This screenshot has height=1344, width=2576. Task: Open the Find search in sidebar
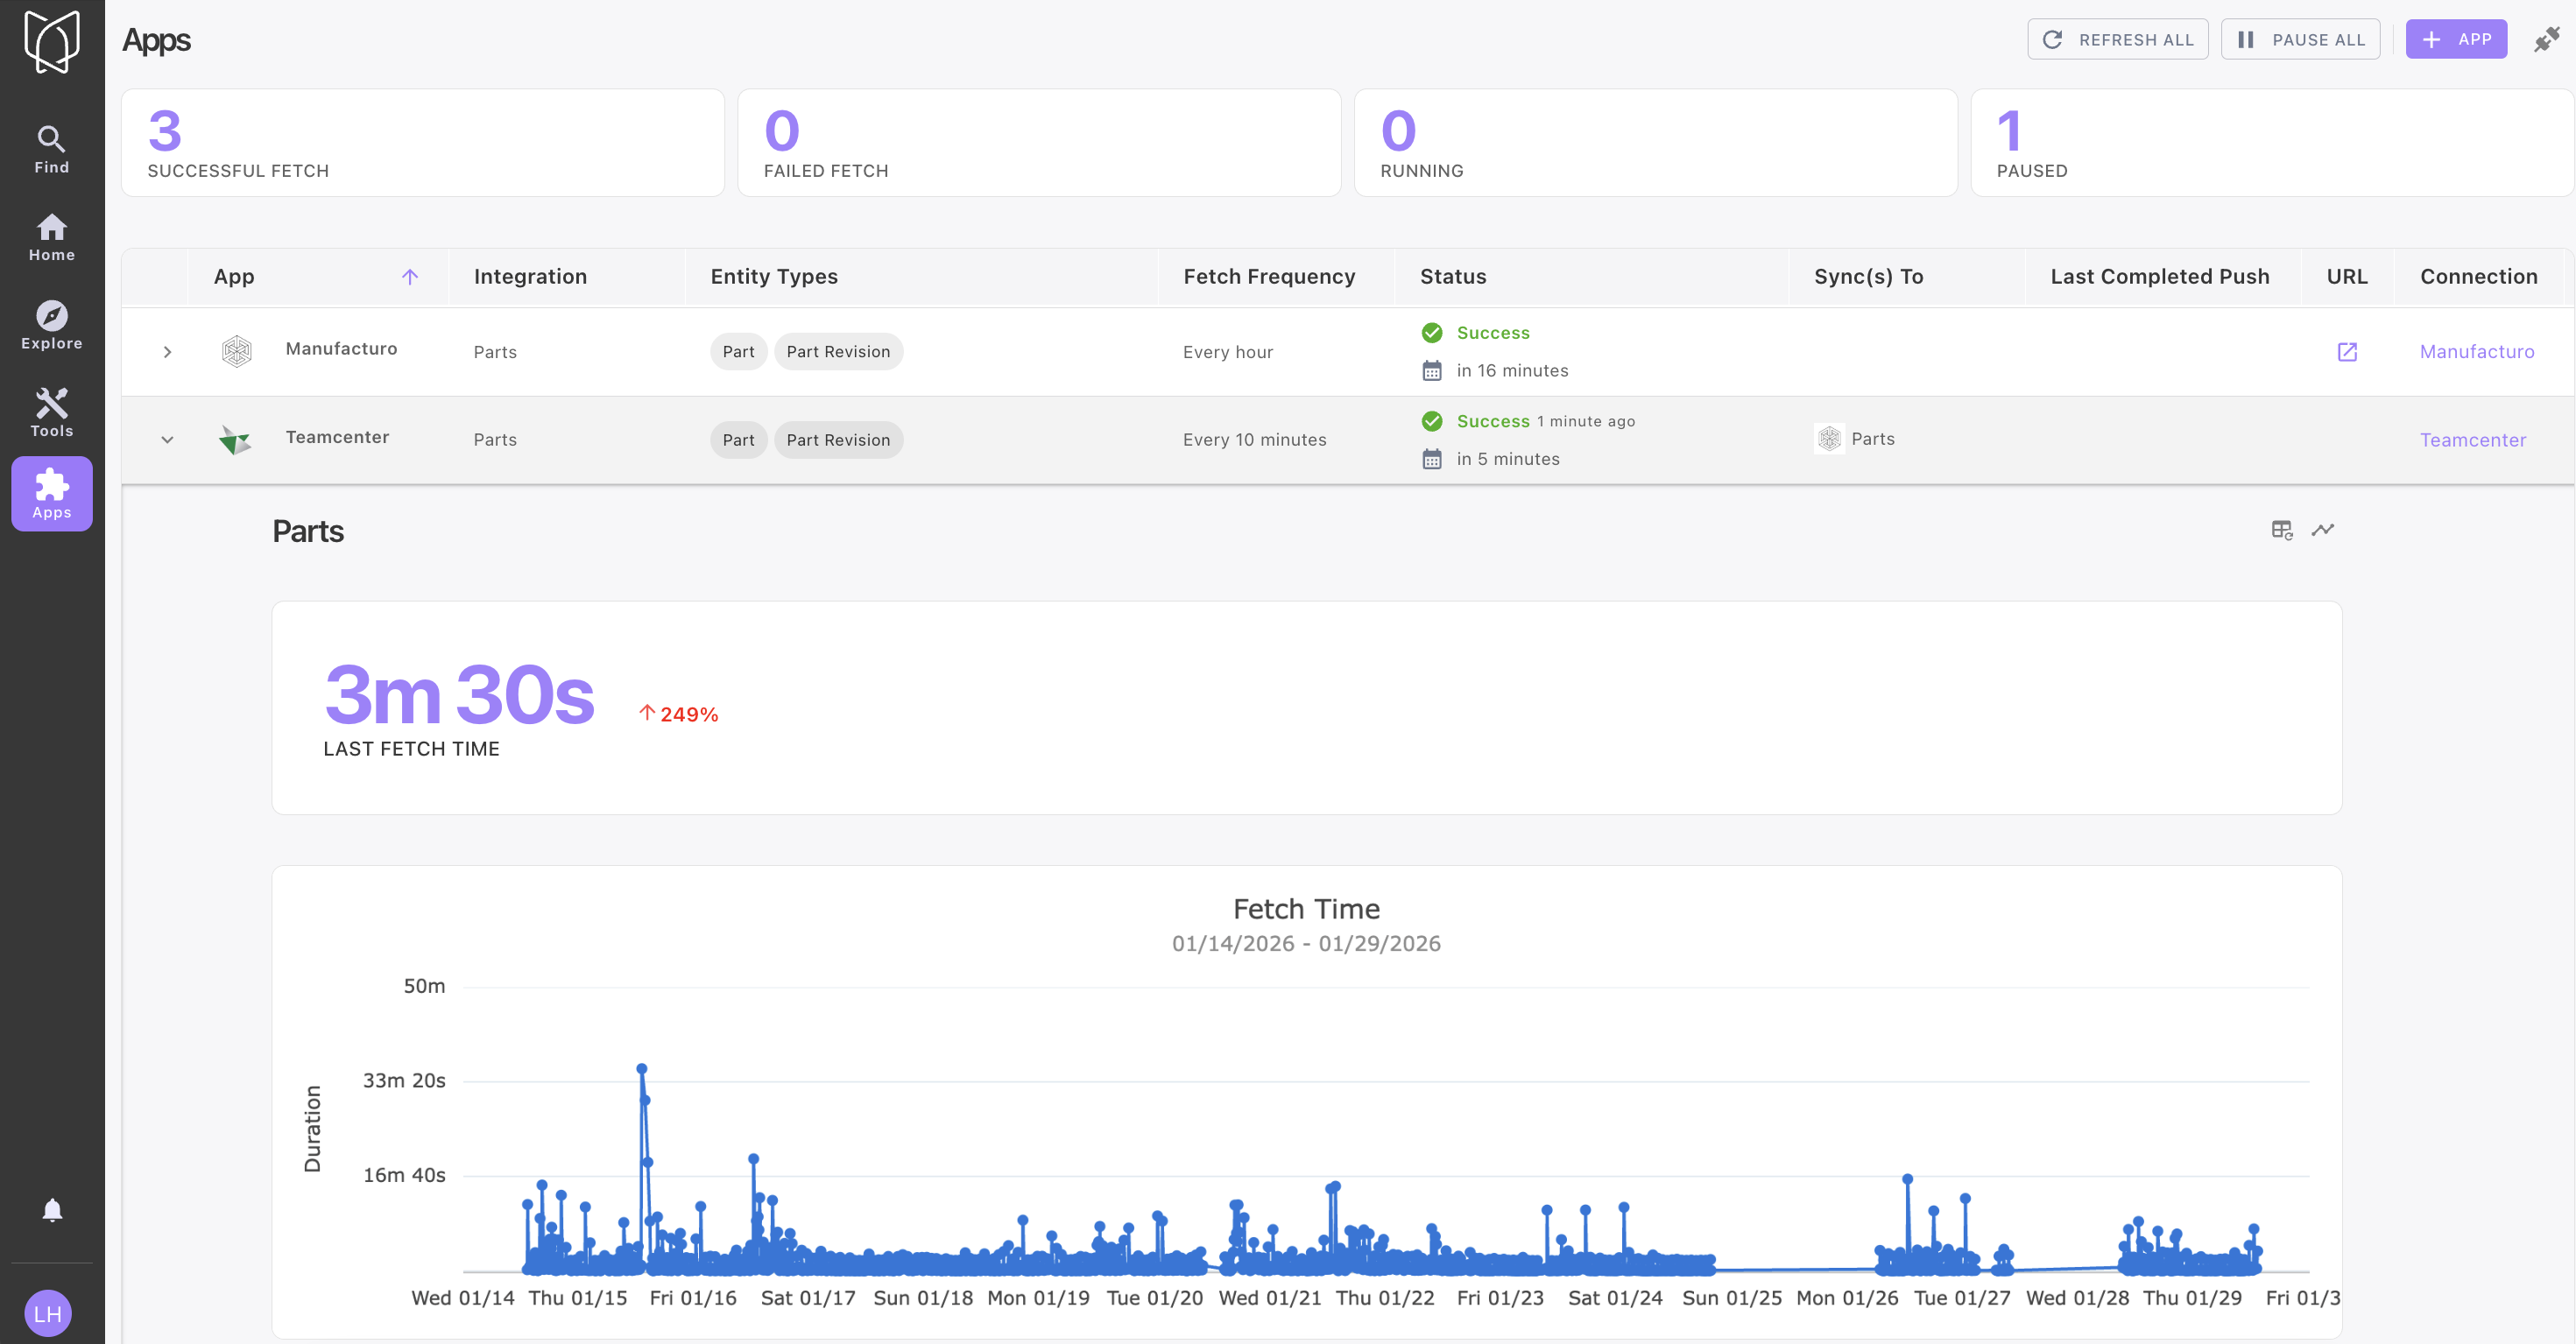coord(52,150)
